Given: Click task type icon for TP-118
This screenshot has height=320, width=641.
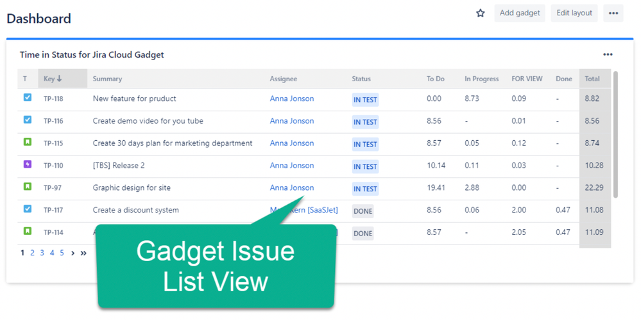Looking at the screenshot, I should (x=28, y=98).
